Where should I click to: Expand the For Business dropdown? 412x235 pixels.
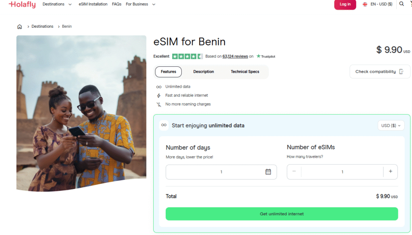coord(140,4)
